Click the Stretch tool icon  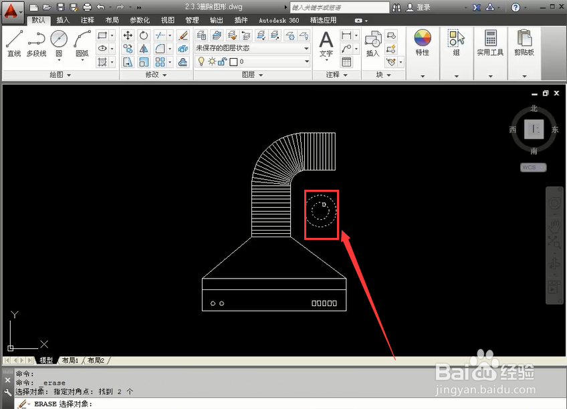point(128,62)
